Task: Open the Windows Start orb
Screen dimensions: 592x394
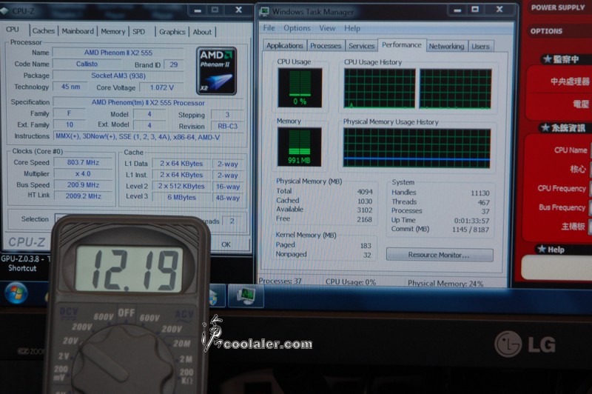Action: point(16,293)
